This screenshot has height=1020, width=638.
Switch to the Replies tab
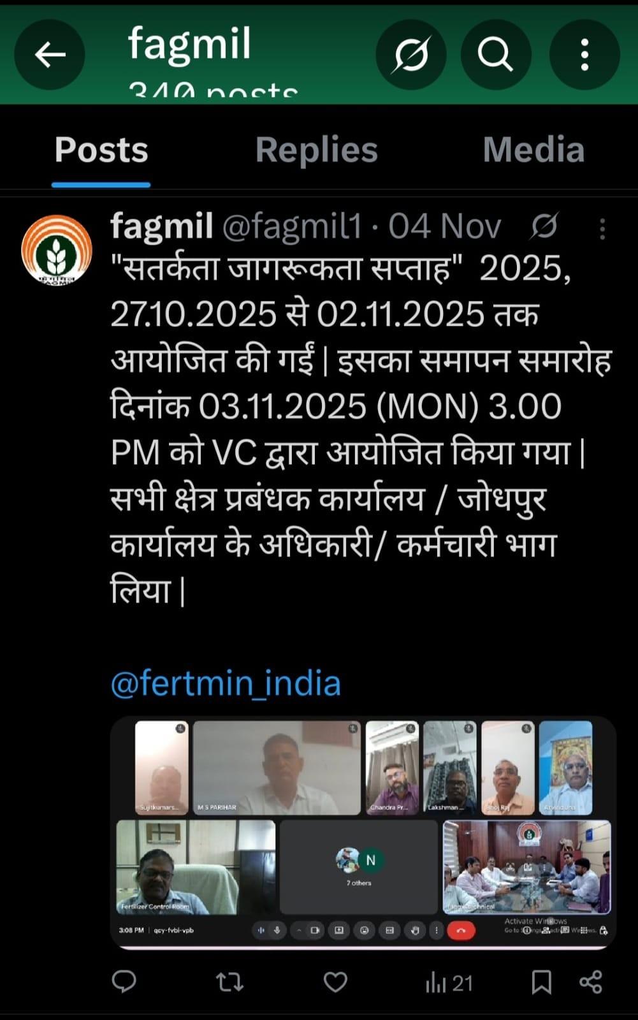coord(317,150)
